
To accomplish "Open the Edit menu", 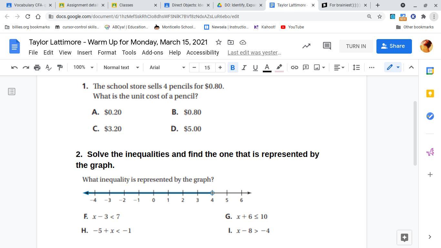I will [48, 53].
